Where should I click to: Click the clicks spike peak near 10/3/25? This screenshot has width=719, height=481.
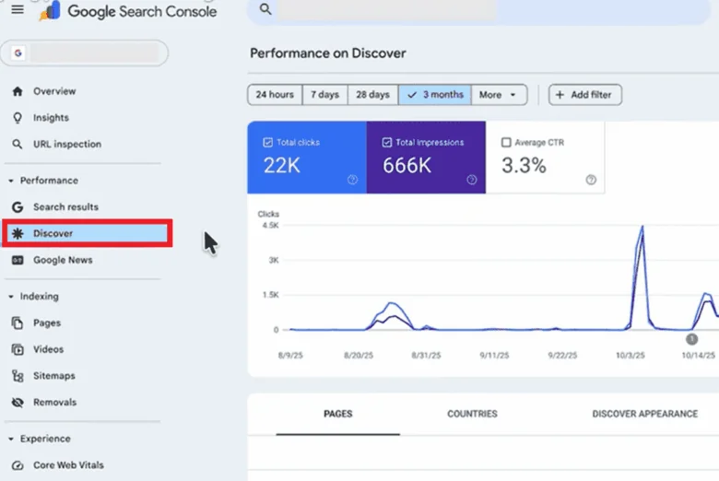pyautogui.click(x=642, y=227)
